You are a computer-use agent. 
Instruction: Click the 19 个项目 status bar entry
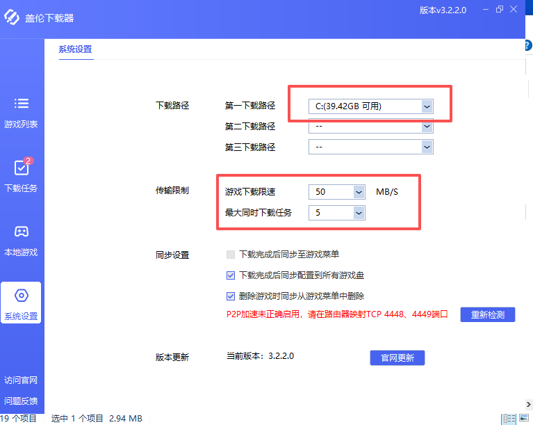[18, 419]
